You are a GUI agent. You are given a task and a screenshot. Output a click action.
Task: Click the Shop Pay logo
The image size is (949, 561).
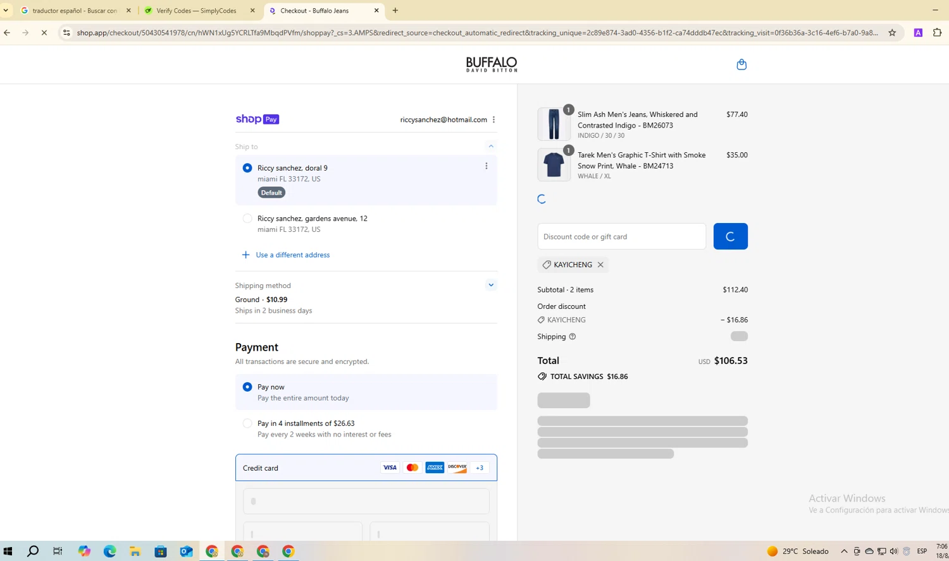click(257, 119)
